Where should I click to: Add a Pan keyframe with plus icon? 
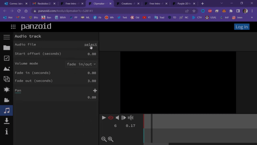click(x=95, y=91)
